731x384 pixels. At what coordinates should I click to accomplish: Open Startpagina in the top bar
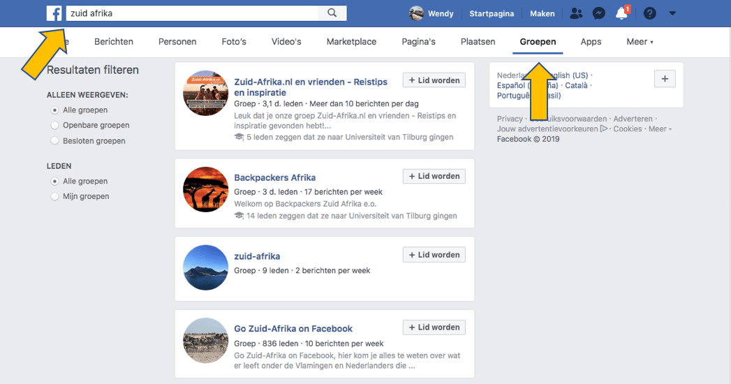point(492,13)
